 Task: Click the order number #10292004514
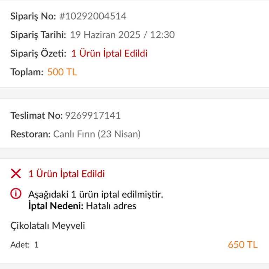point(93,16)
